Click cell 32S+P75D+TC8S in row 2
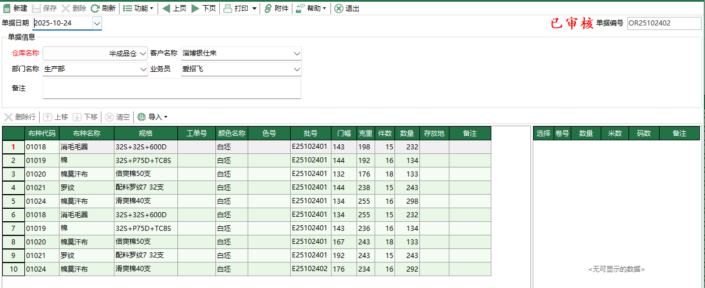 (x=146, y=161)
